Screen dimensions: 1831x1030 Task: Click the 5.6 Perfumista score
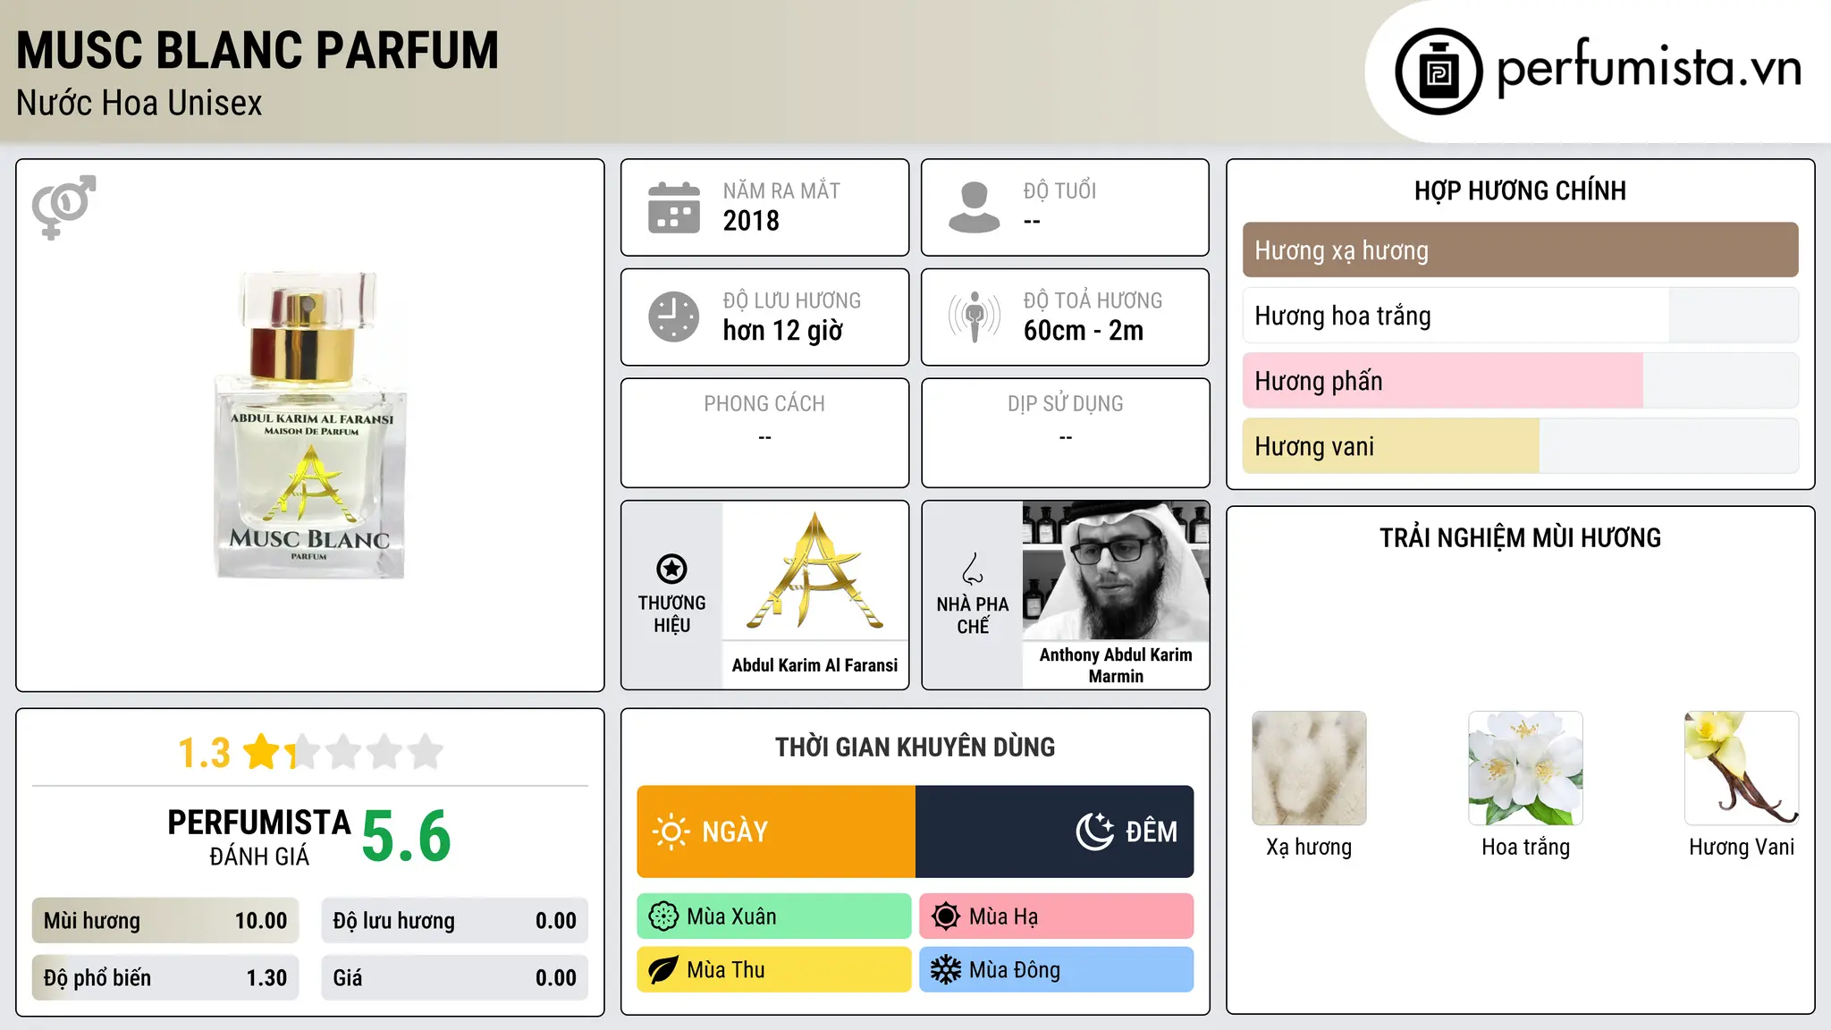pos(407,837)
